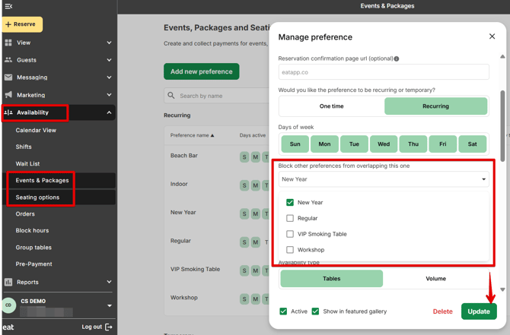Viewport: 510px width, 335px height.
Task: Expand the Marketing menu chevron
Action: coord(110,94)
